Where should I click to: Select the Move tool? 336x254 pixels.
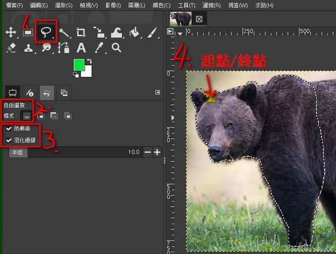click(x=10, y=33)
